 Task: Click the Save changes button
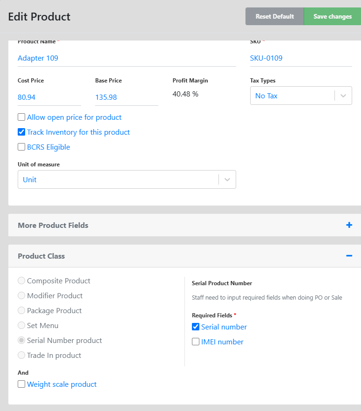click(x=333, y=16)
